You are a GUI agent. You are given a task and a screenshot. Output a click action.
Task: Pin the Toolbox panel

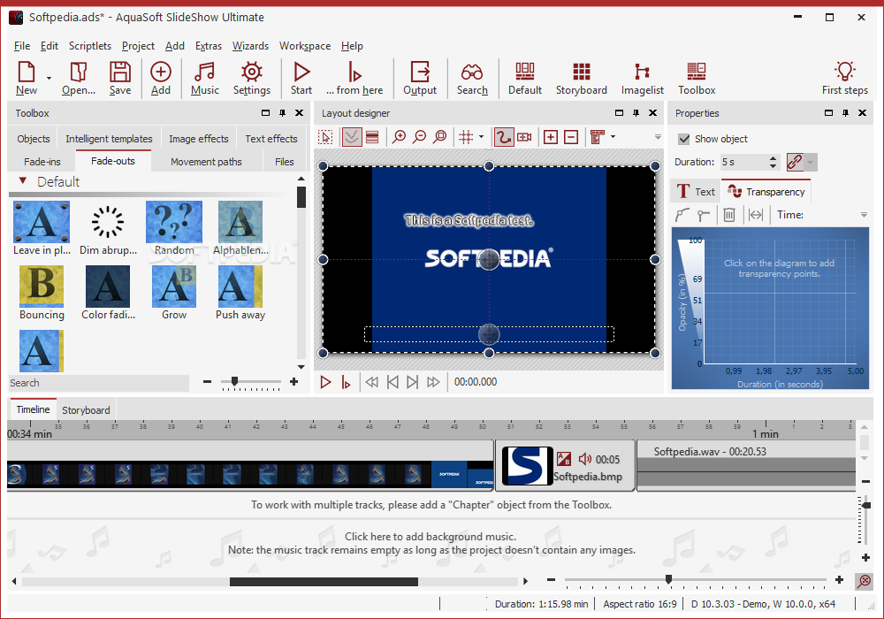tap(283, 113)
